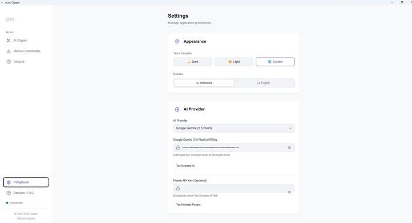Click the Bahasa label
412x223 pixels.
click(178, 74)
